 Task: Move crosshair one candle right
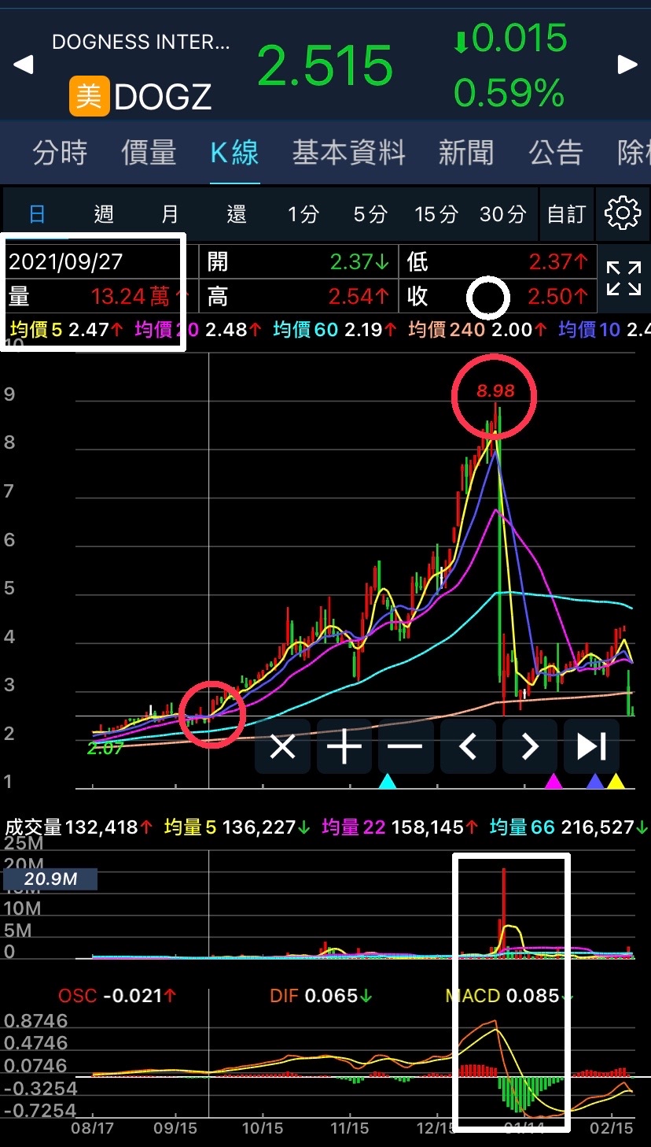click(529, 746)
